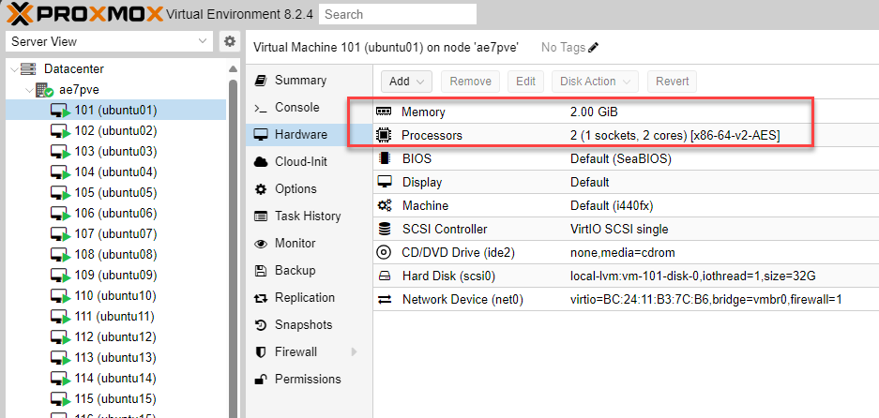Click the ae7pve node icon
This screenshot has height=418, width=879.
pos(44,90)
